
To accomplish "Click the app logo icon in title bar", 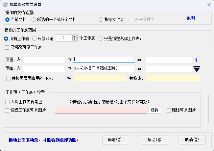I will [5, 5].
